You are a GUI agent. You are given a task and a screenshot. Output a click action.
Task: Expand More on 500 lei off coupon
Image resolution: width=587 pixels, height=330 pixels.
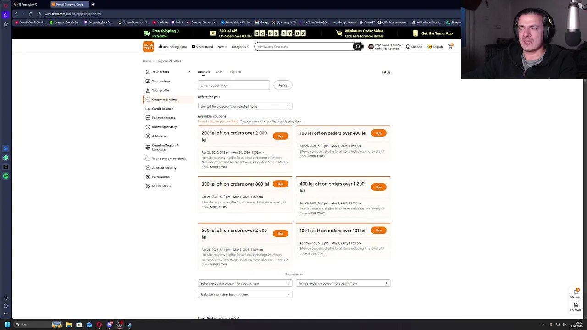click(x=282, y=259)
